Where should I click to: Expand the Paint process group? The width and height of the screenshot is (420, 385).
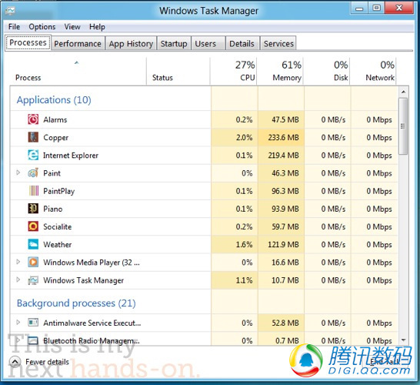pos(18,172)
